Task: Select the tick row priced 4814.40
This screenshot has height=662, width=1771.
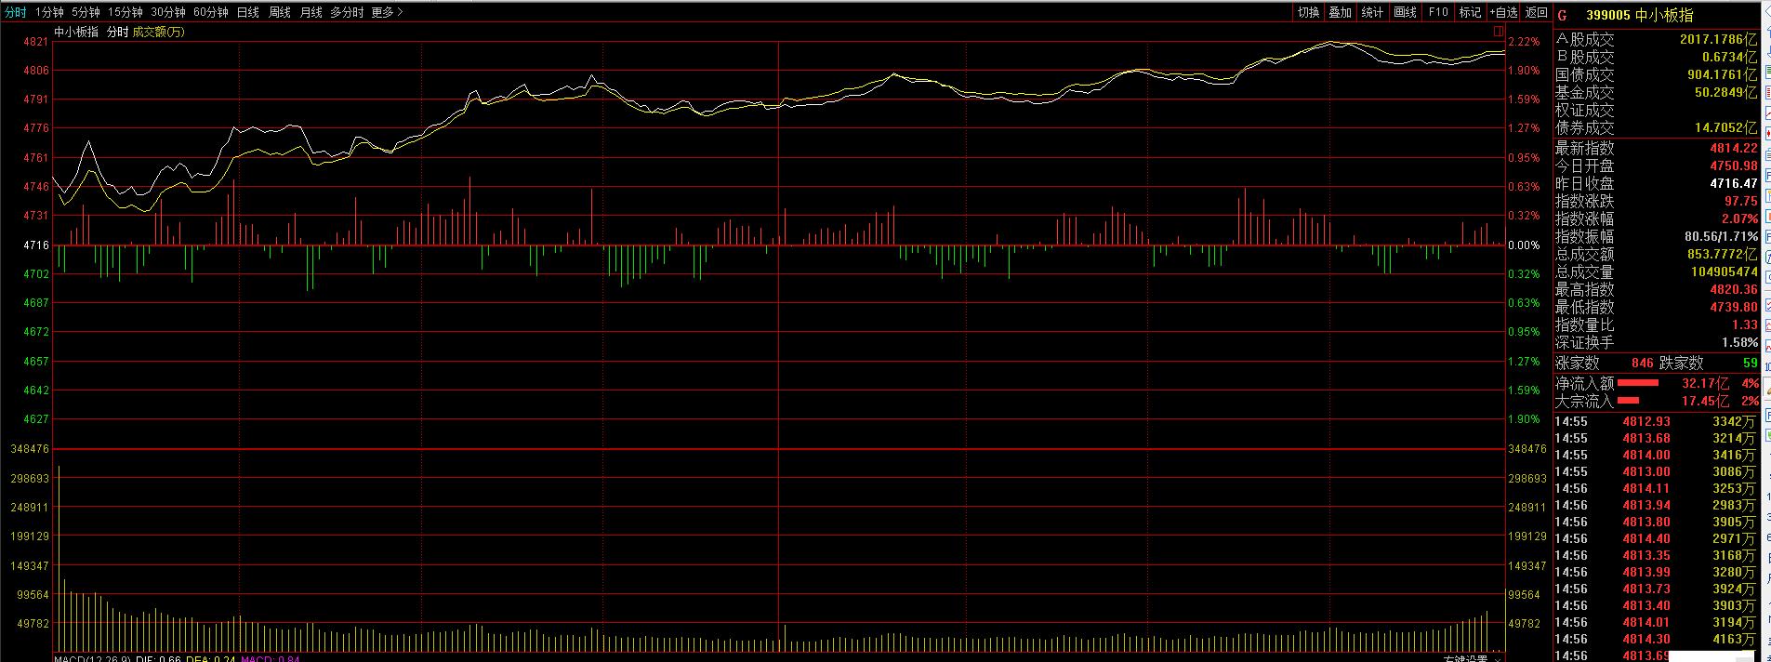Action: click(1657, 538)
